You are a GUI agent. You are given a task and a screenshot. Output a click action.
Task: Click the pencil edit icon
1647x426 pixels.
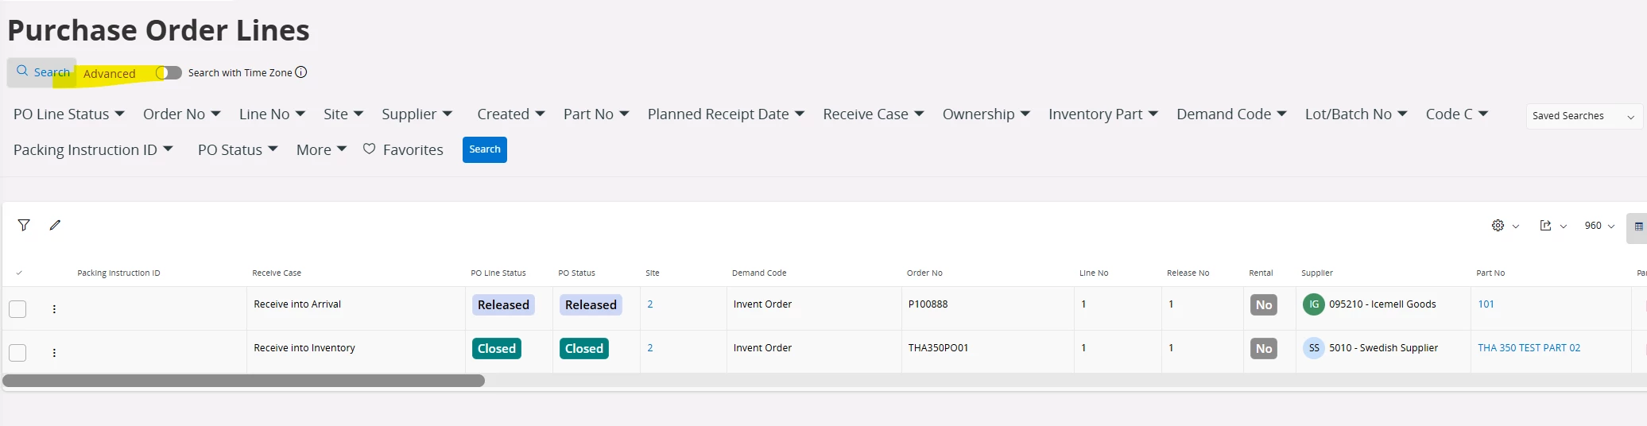[55, 225]
